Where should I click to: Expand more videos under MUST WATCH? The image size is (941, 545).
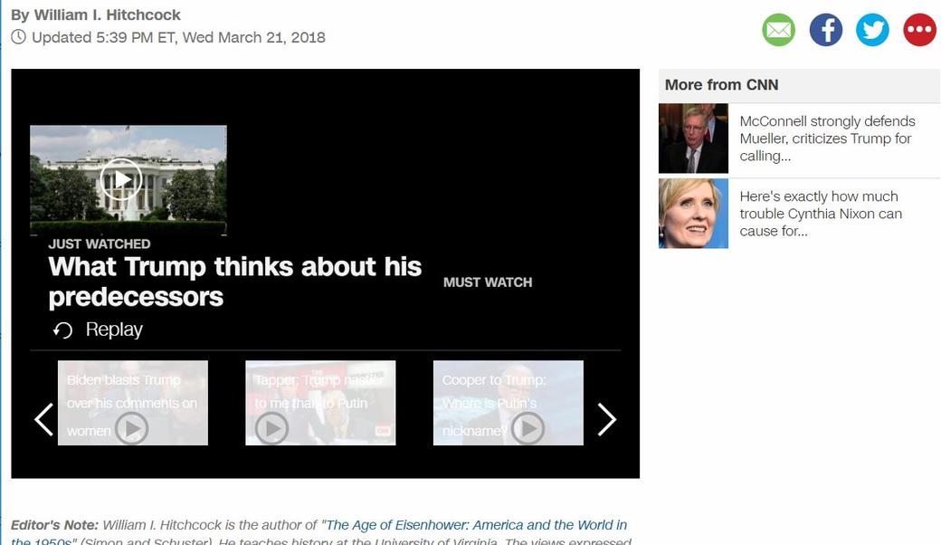click(x=487, y=282)
